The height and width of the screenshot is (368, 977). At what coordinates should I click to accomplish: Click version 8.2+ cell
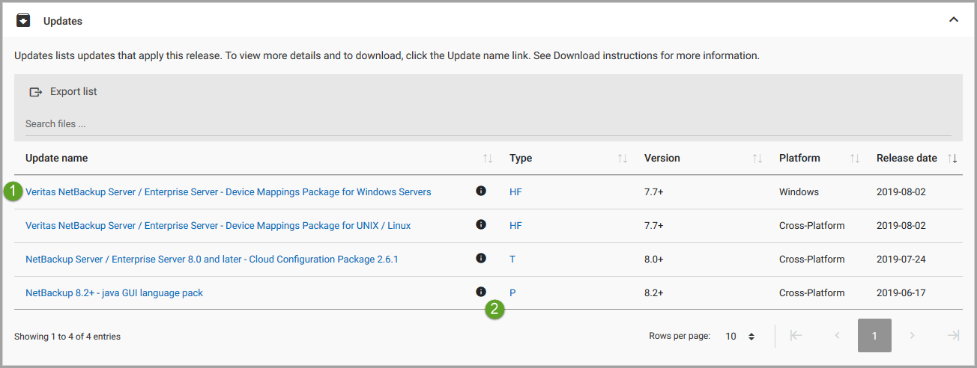coord(654,293)
